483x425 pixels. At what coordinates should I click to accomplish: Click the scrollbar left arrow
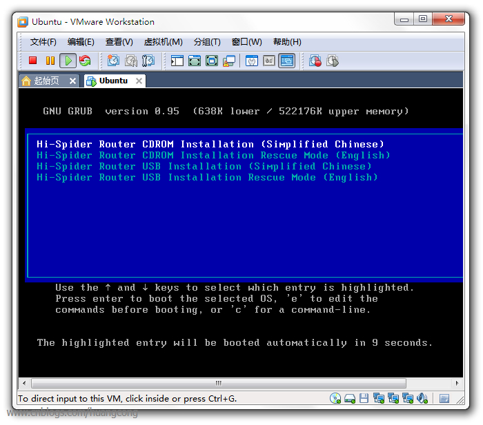pyautogui.click(x=24, y=383)
